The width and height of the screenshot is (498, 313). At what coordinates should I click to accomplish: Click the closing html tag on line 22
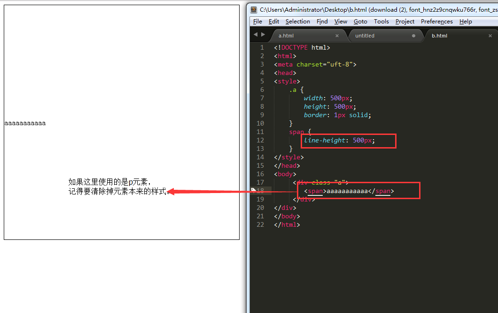click(x=287, y=224)
